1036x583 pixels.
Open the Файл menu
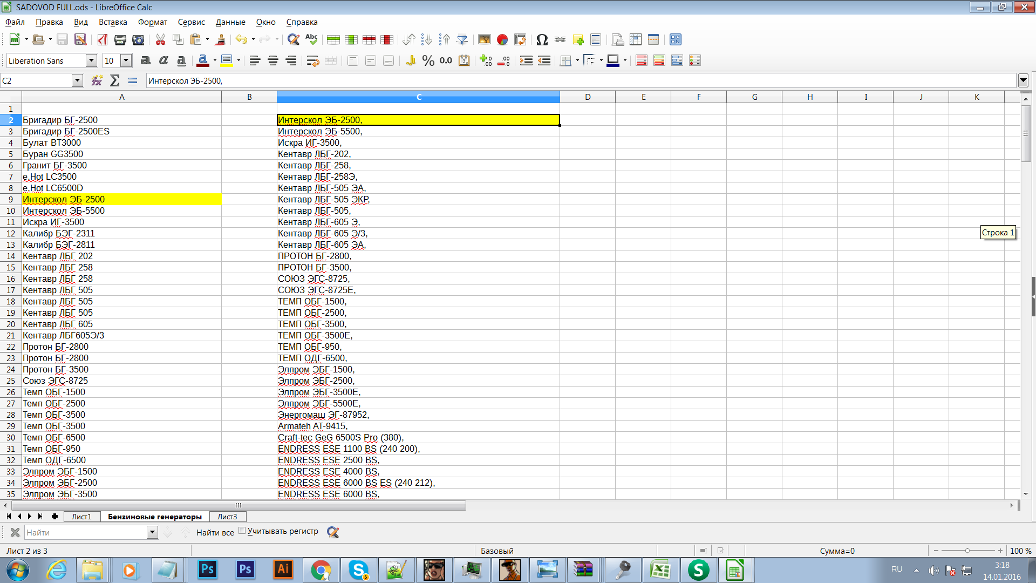(15, 22)
